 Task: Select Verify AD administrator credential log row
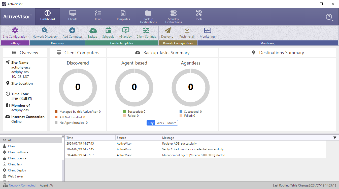tap(195, 149)
